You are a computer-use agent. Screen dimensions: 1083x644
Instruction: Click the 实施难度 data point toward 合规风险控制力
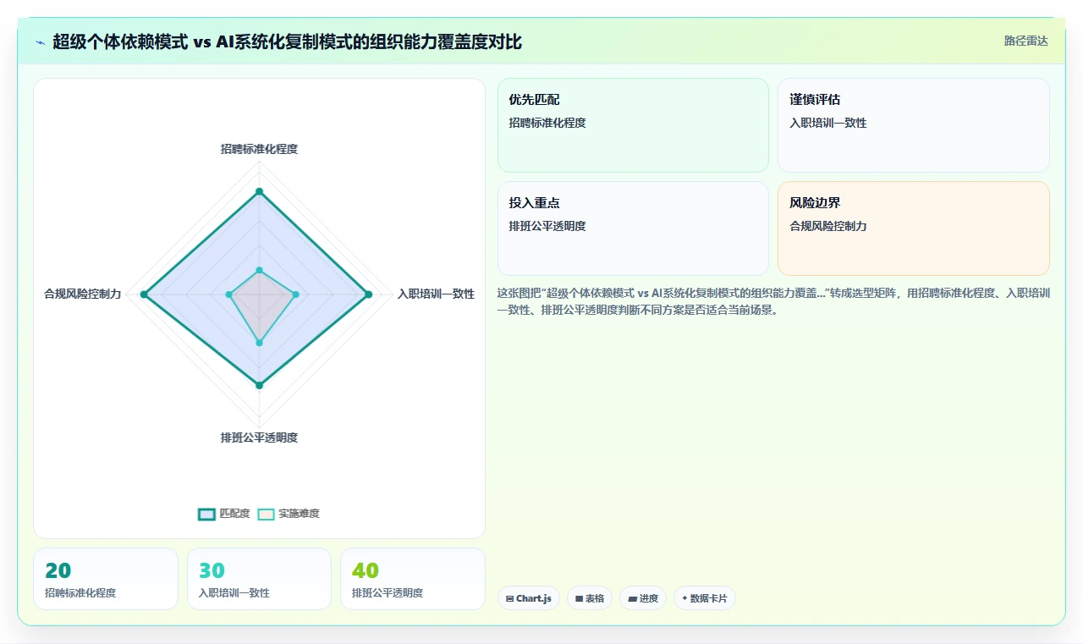[228, 294]
